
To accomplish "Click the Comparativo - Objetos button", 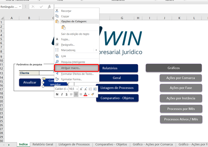I will (x=117, y=98).
